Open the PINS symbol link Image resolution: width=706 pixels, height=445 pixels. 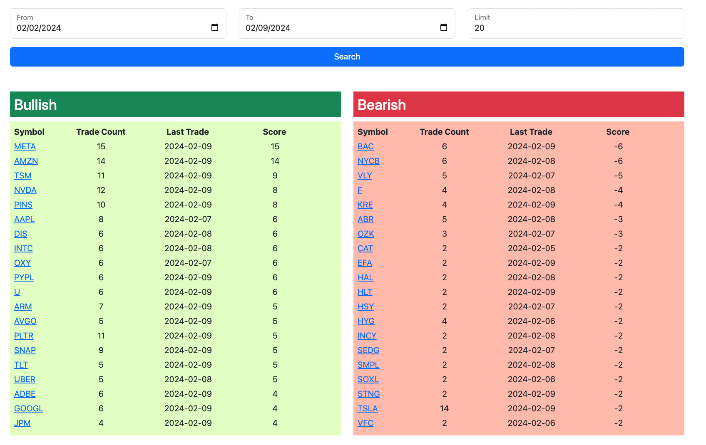23,205
